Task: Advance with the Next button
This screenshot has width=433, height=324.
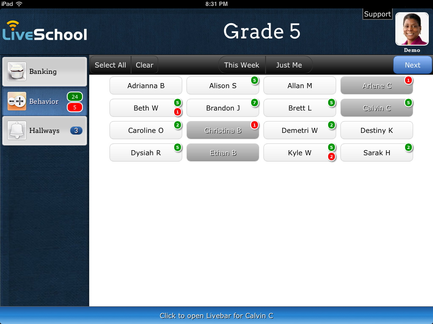Action: coord(412,65)
